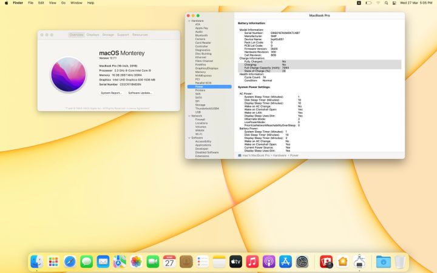The width and height of the screenshot is (437, 273).
Task: Select the Overview tab in About This Mac
Action: (x=76, y=35)
